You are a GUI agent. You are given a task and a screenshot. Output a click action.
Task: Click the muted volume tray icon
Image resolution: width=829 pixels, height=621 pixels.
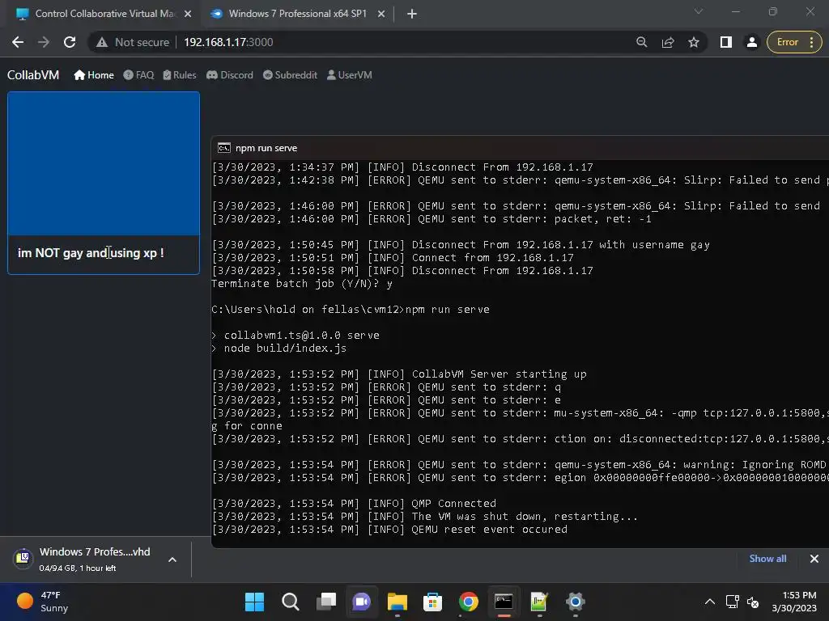tap(753, 602)
